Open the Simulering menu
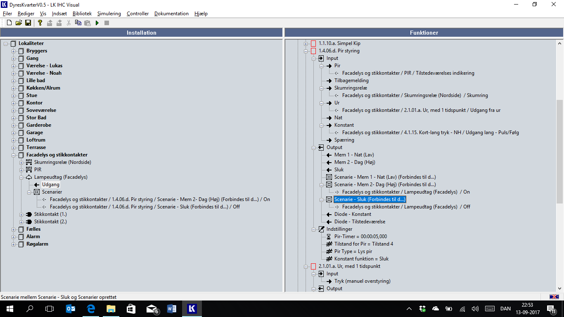This screenshot has height=317, width=564. click(x=109, y=14)
